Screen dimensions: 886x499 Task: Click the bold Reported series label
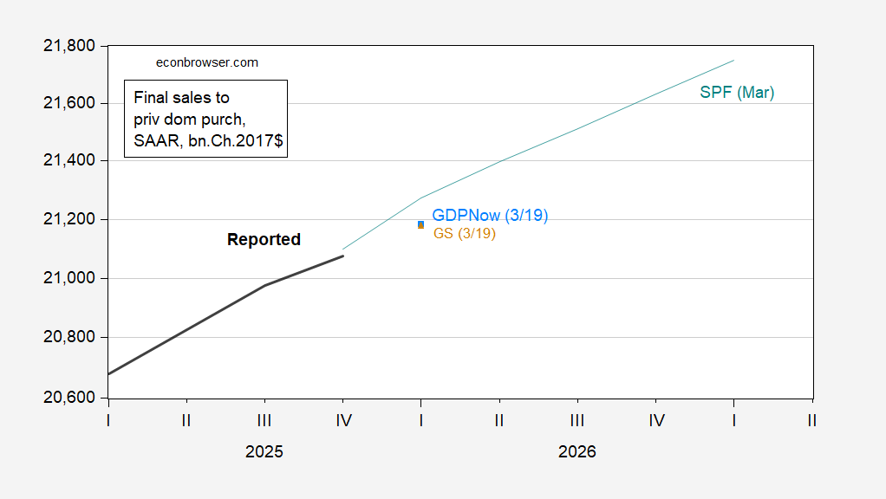tap(264, 240)
